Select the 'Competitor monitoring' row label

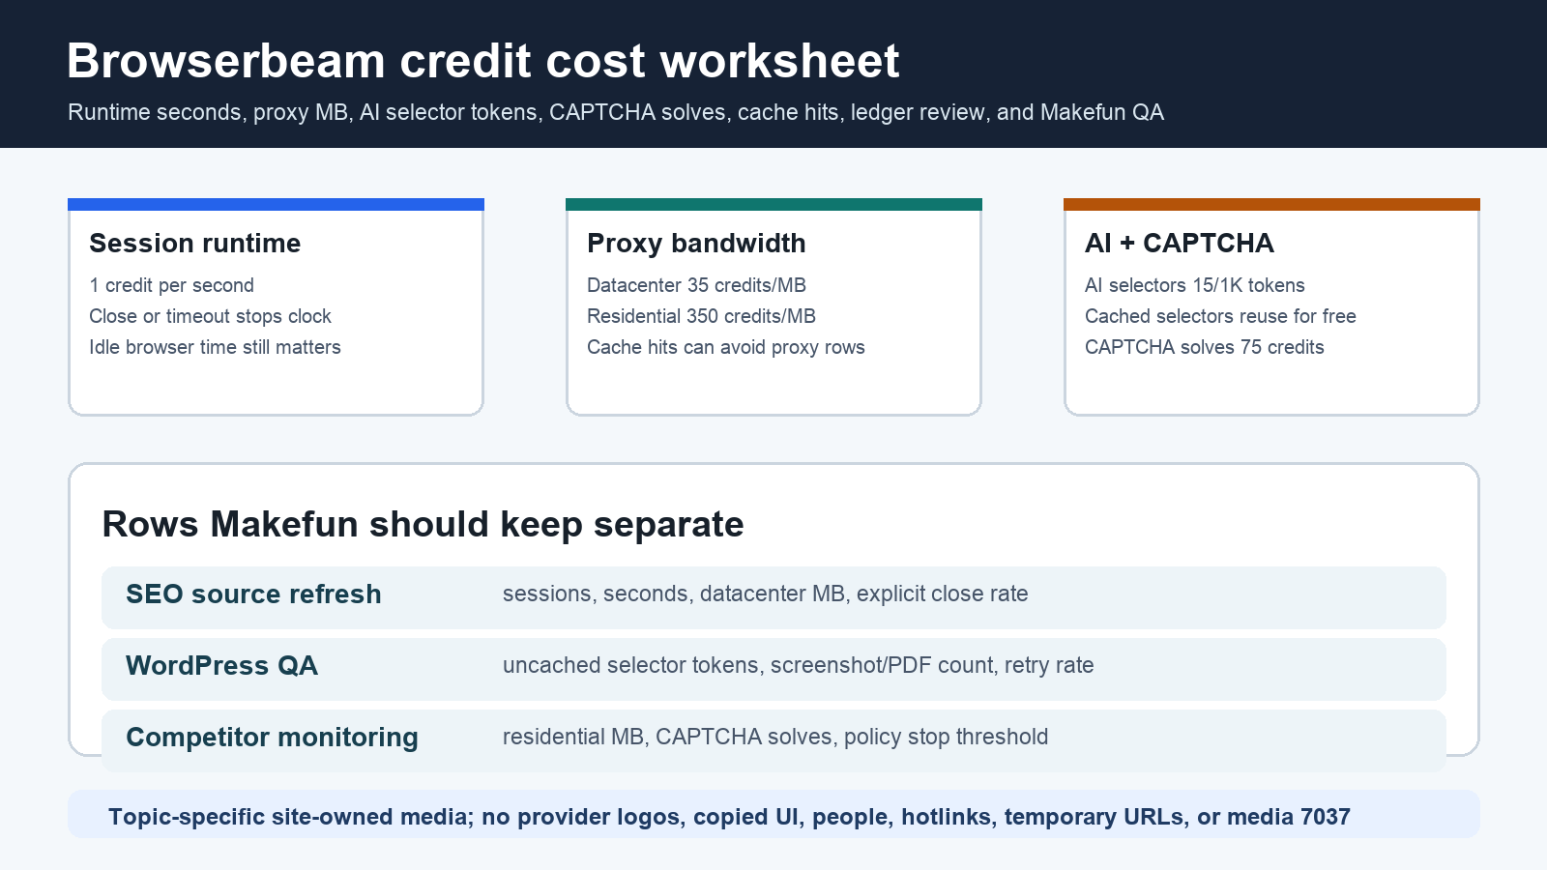272,737
